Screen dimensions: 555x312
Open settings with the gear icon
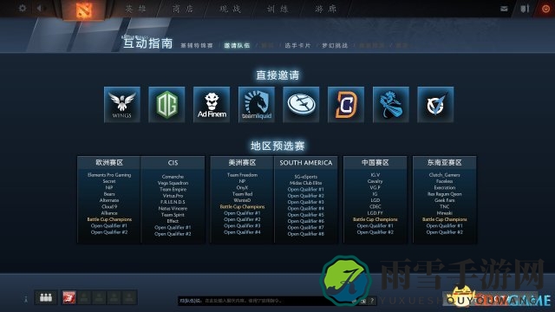pos(23,8)
